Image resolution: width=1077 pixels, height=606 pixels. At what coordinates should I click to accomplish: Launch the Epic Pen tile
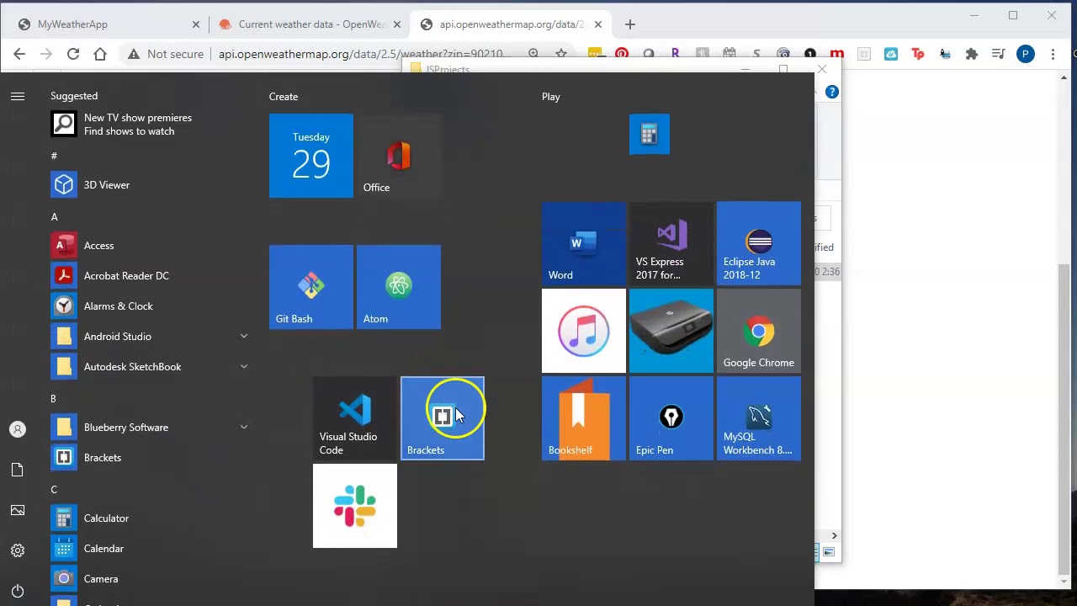pyautogui.click(x=671, y=418)
